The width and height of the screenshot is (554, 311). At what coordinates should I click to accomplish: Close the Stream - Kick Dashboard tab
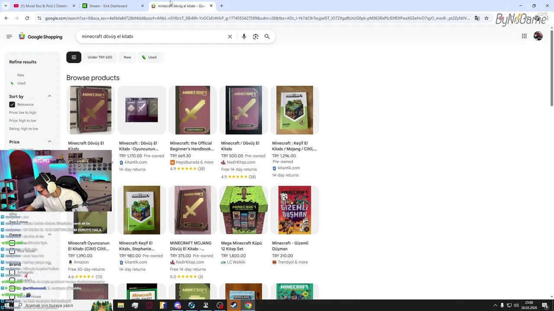click(142, 6)
